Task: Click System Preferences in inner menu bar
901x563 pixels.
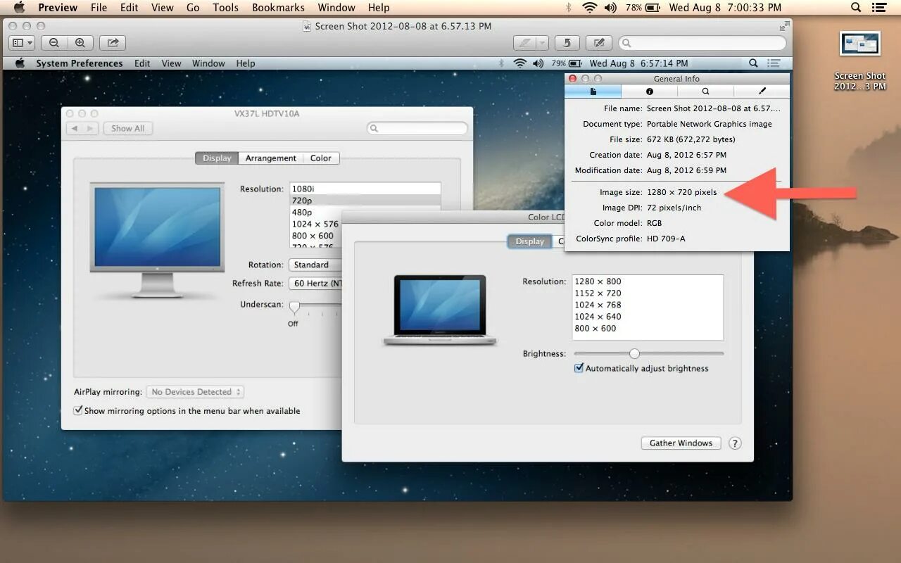Action: pos(80,63)
